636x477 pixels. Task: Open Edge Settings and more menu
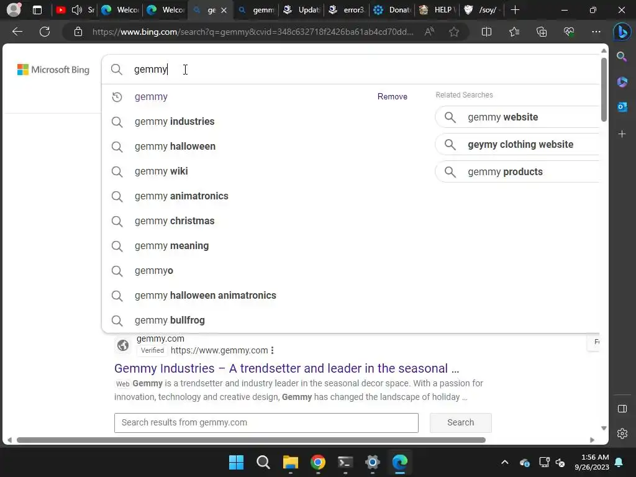tap(596, 32)
